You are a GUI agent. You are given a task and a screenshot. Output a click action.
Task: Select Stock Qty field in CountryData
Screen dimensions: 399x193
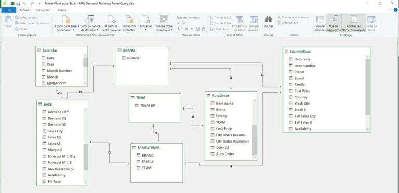tap(302, 103)
